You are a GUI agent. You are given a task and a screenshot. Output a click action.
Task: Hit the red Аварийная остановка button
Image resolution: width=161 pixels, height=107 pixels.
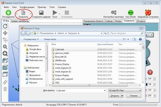pyautogui.click(x=148, y=13)
